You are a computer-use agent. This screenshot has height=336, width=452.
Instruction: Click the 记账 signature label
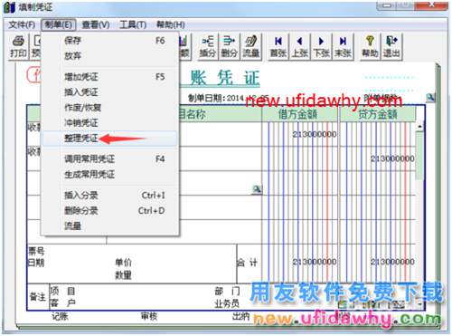tap(60, 316)
